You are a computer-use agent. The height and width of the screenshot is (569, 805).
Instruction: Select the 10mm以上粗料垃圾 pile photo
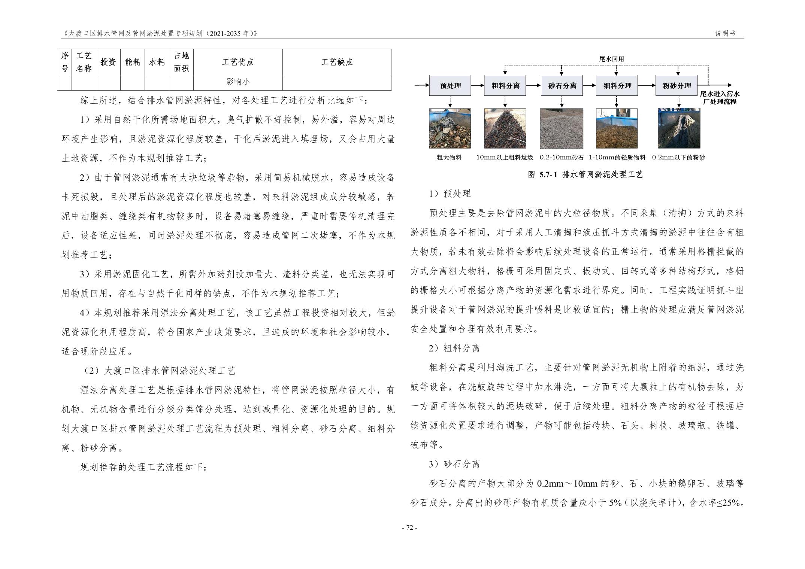(x=505, y=128)
